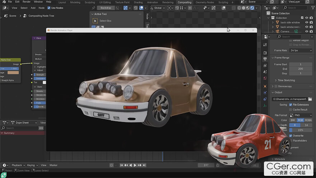The height and width of the screenshot is (178, 316).
Task: Click the Alpha Over Fac slider
Action: coord(10,68)
